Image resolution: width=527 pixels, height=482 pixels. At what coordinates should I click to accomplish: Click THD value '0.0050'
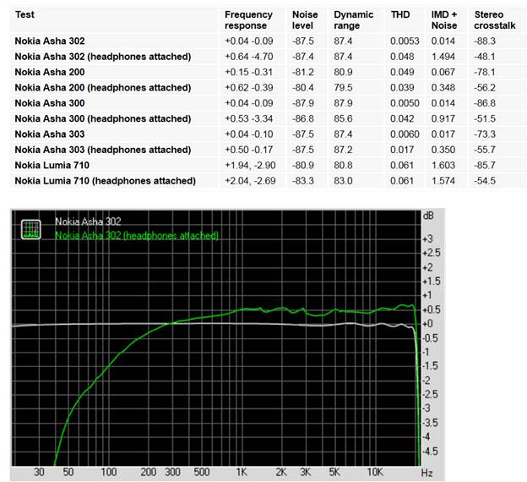point(405,103)
